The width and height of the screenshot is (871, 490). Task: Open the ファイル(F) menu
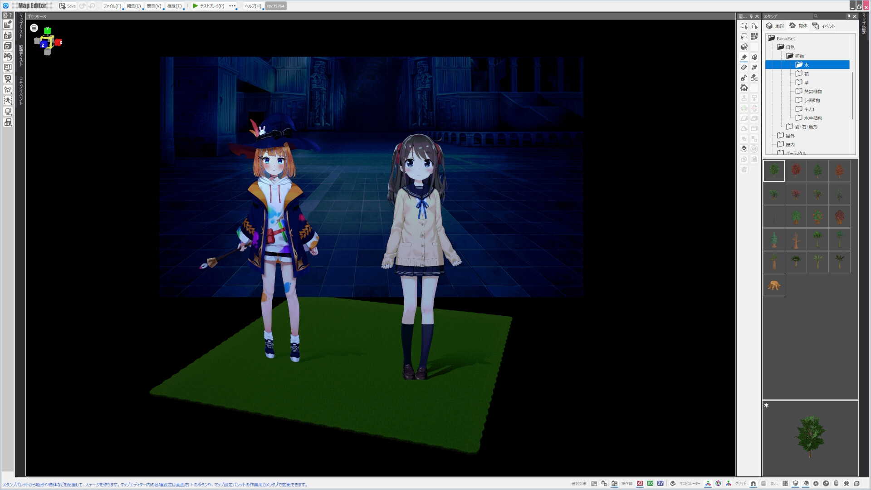click(112, 6)
